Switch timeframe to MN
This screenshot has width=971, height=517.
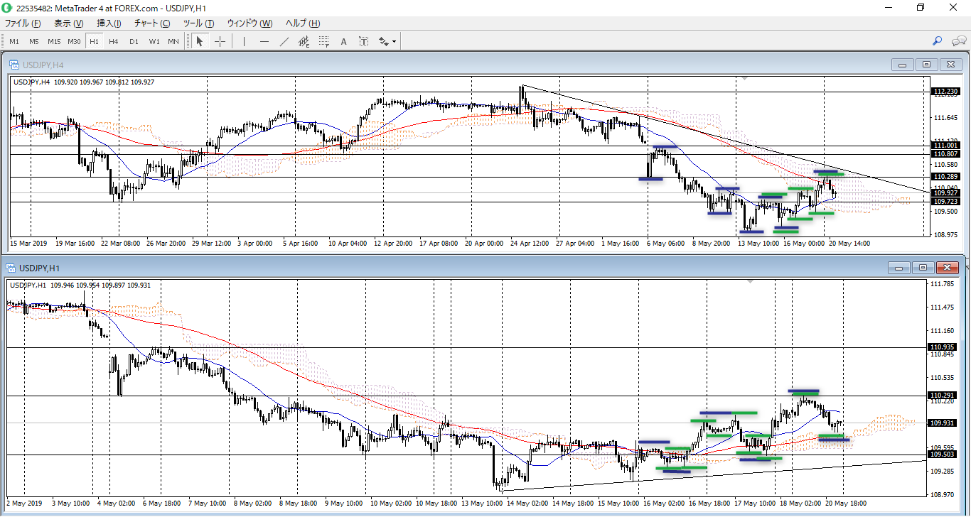click(x=173, y=41)
